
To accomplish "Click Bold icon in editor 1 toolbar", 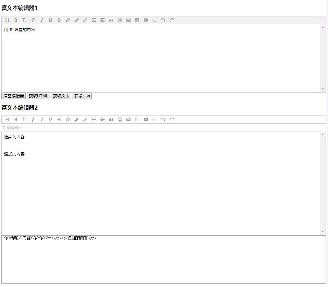I will point(16,20).
